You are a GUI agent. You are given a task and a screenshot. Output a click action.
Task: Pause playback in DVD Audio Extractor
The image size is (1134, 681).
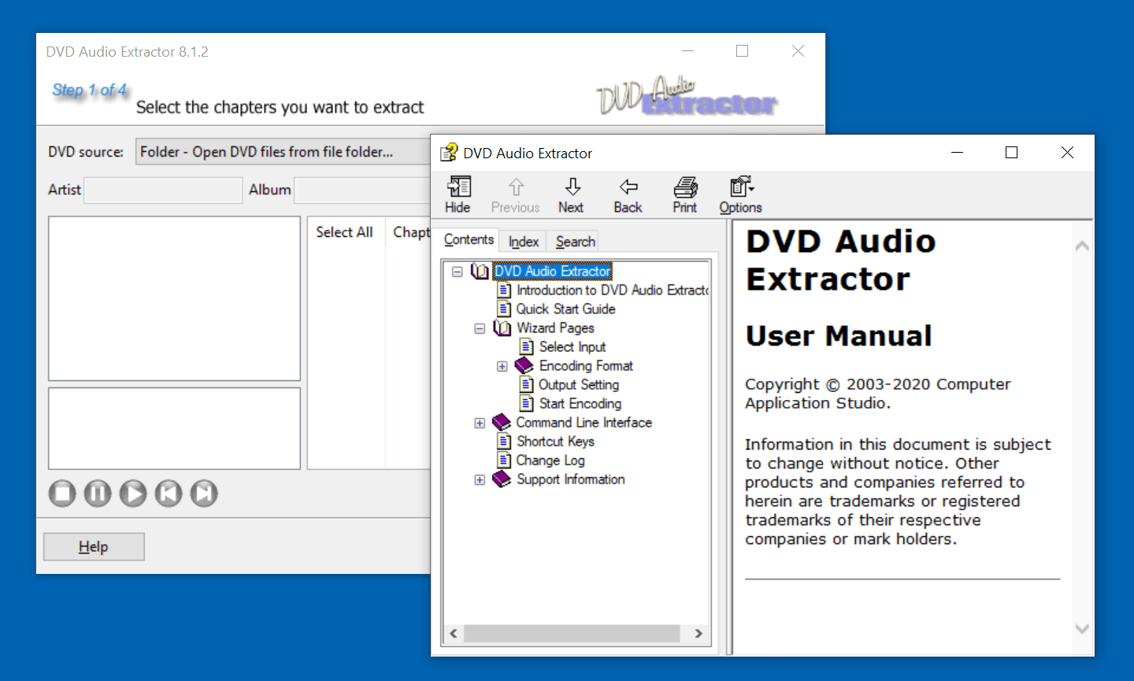point(98,494)
